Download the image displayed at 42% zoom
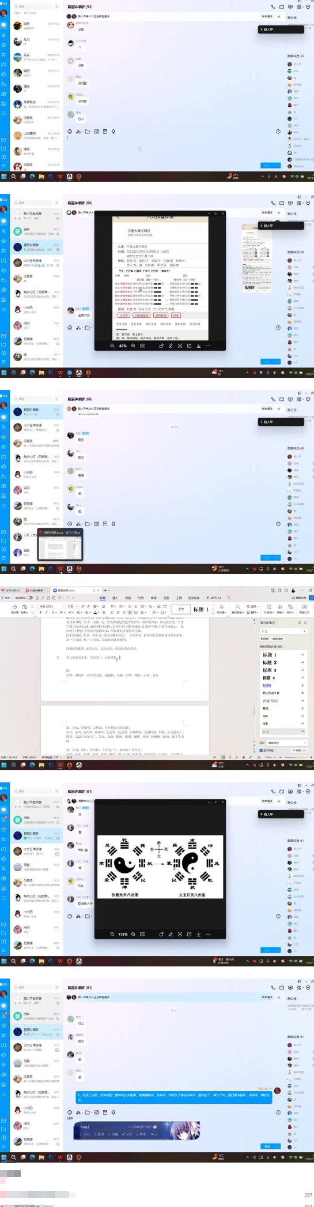314x1207 pixels. tap(199, 346)
